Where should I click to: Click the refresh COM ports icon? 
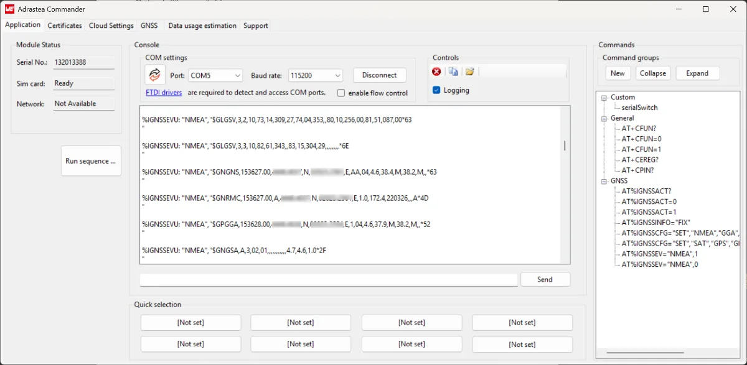click(155, 75)
